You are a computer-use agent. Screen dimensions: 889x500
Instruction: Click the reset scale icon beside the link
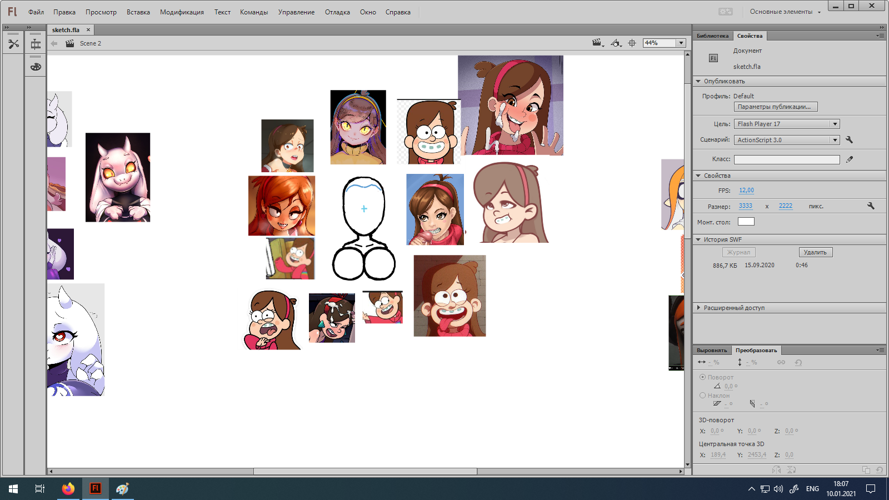tap(798, 362)
